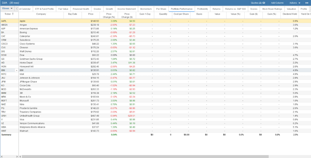Click the Add Column button
Image resolution: width=311 pixels, height=158 pixels.
point(277,3)
